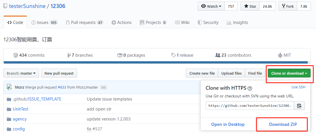
Task: Open the Pull requests tab
Action: pyautogui.click(x=84, y=22)
